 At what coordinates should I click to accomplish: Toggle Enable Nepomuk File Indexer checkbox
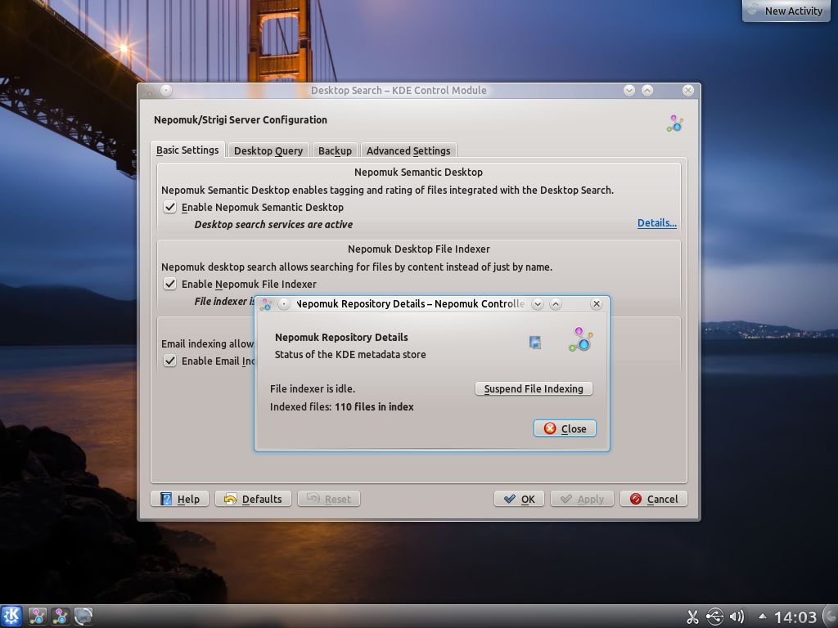pos(170,284)
